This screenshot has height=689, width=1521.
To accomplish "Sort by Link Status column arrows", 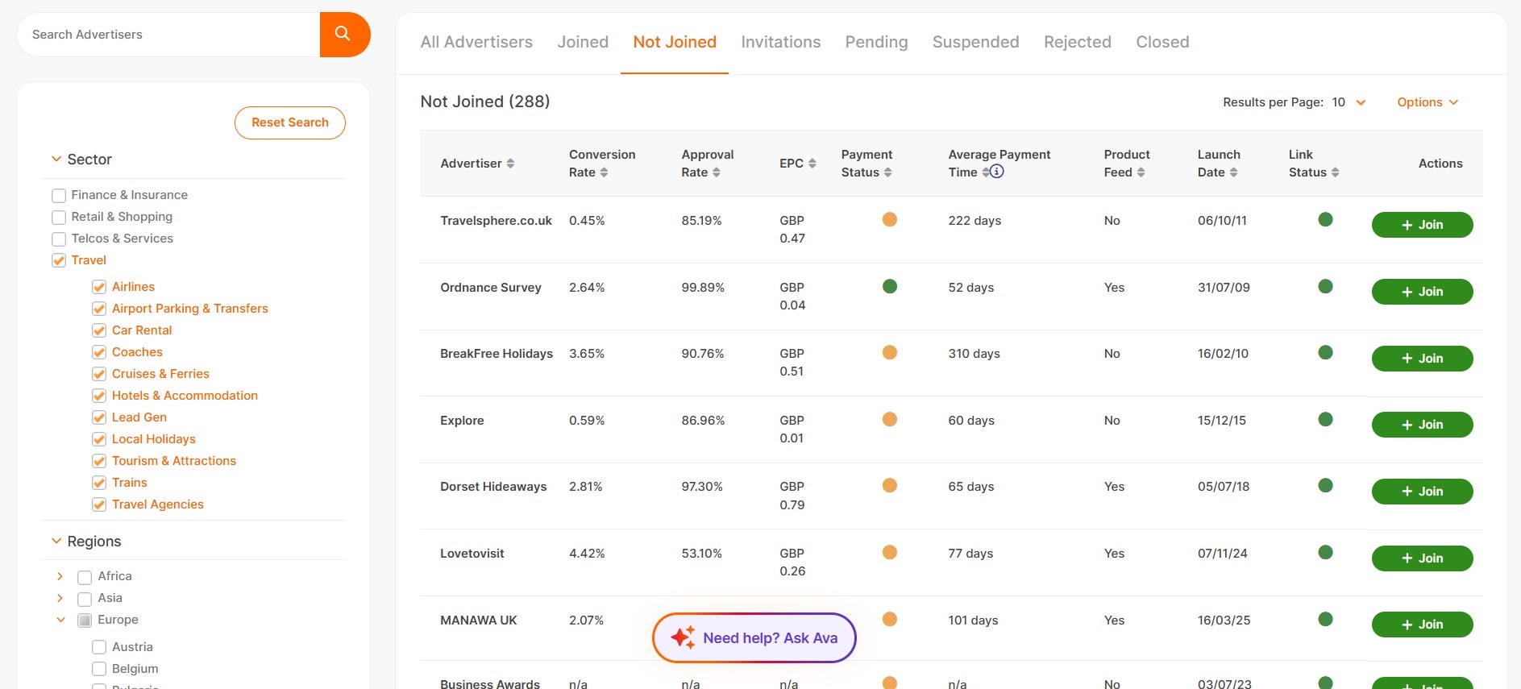I will (x=1335, y=172).
